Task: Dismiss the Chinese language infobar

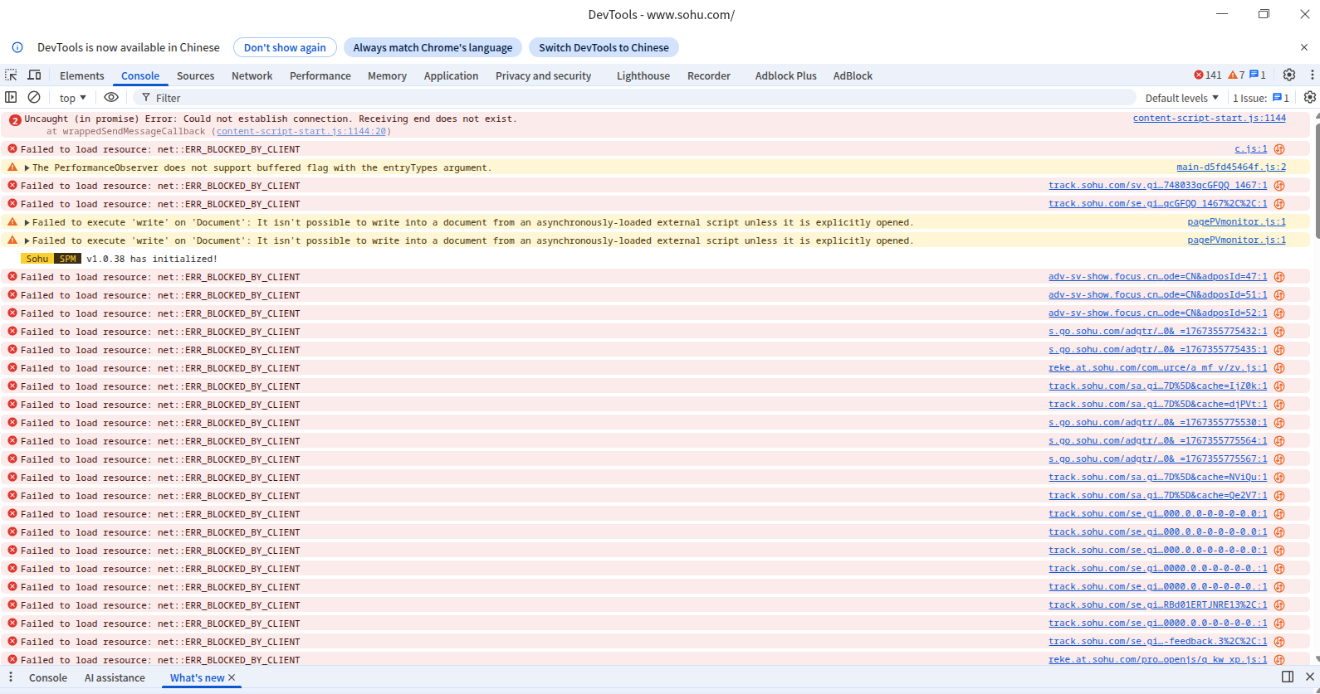Action: pyautogui.click(x=1304, y=47)
